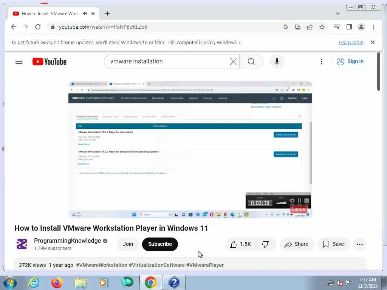Click the #VirtualizationSoftware hashtag
The image size is (387, 290).
[157, 265]
